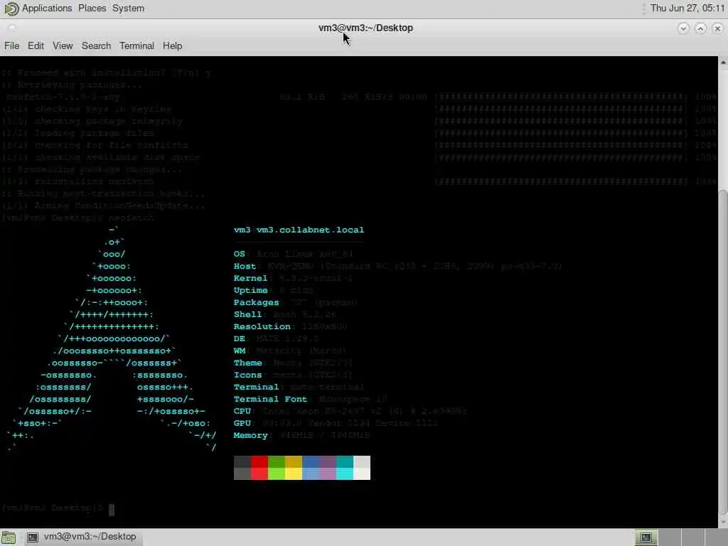Click the window title vm3@vm3:~/Desktop
Image resolution: width=728 pixels, height=546 pixels.
click(x=365, y=28)
